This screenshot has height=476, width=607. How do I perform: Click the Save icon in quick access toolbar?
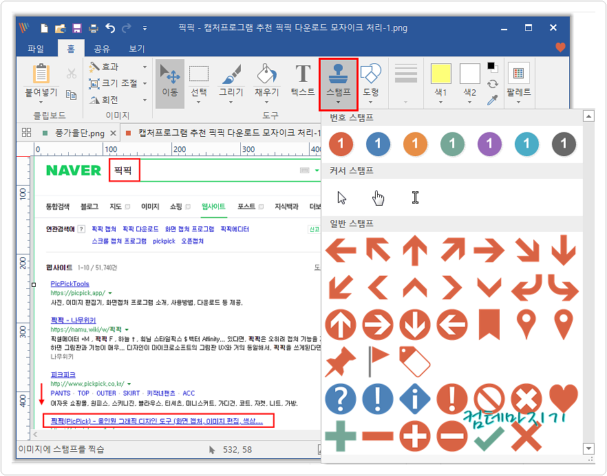pyautogui.click(x=77, y=28)
